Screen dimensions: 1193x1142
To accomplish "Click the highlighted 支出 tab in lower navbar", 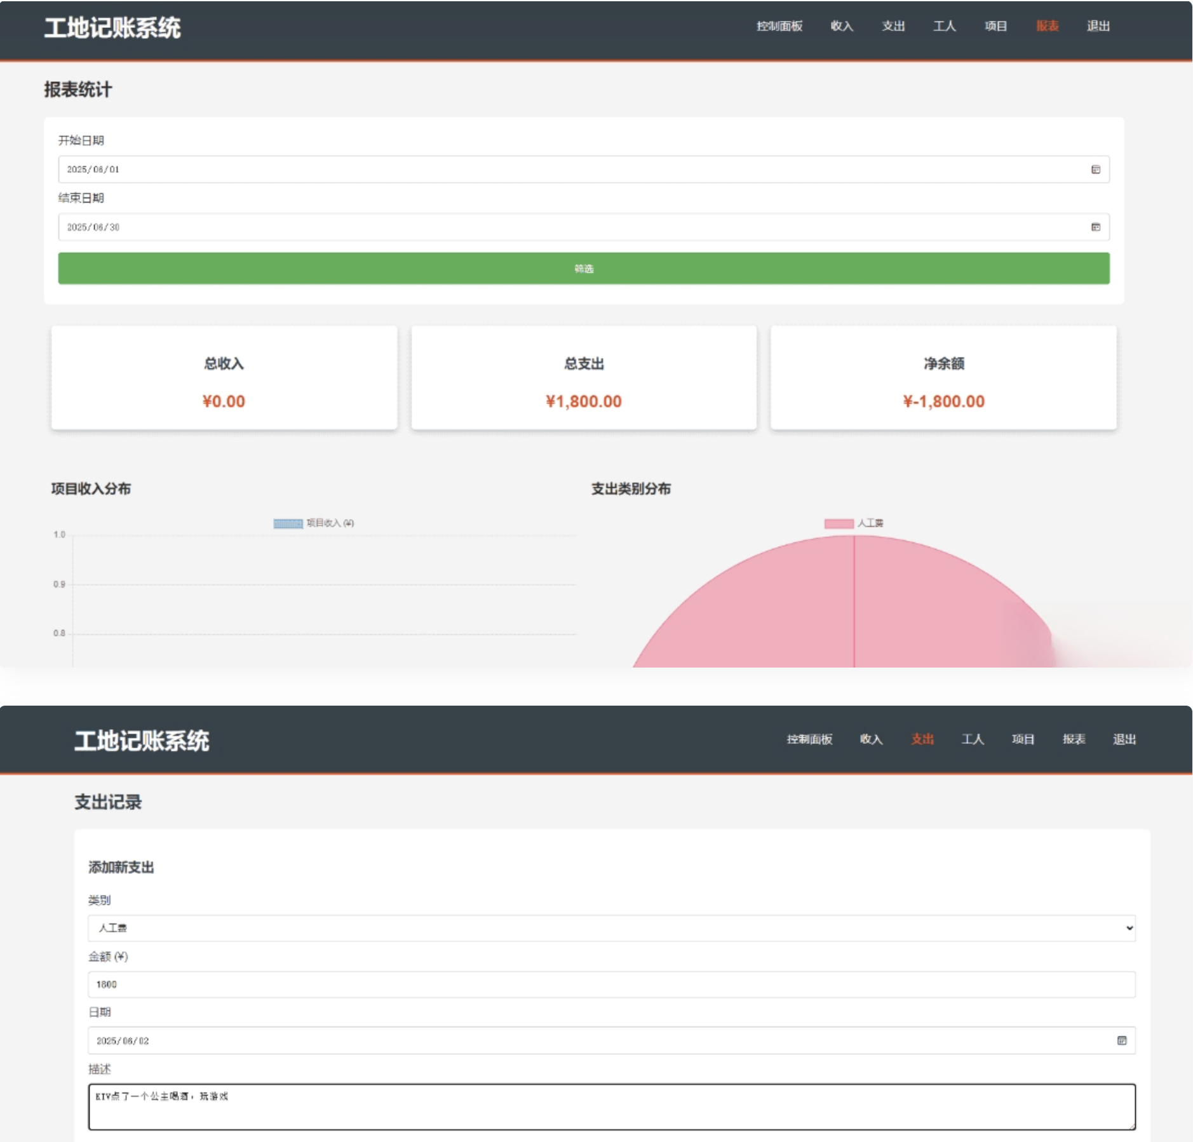I will (x=922, y=739).
